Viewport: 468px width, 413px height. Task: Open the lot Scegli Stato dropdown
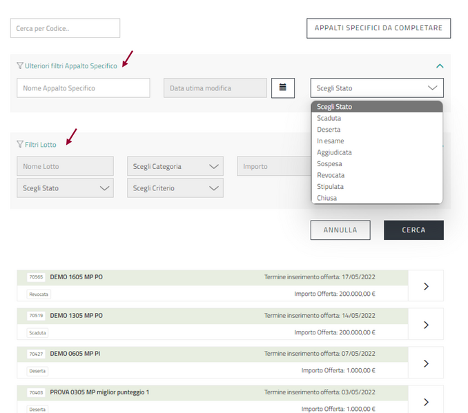tap(65, 188)
